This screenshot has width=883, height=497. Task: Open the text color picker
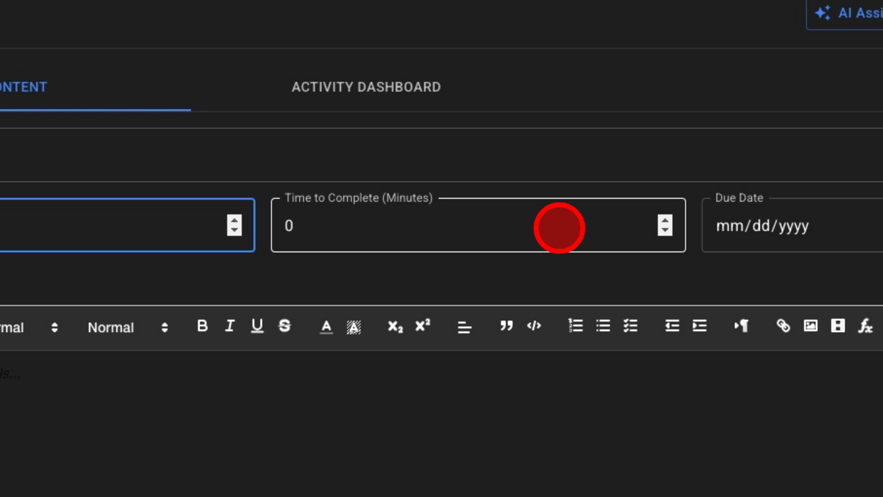[x=326, y=326]
